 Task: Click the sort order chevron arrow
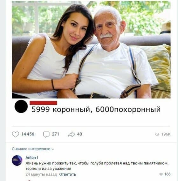[53, 149]
